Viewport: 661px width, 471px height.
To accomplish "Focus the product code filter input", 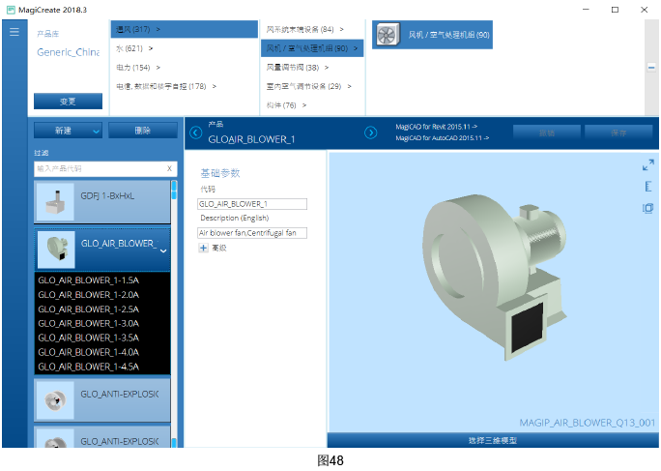I will point(105,169).
